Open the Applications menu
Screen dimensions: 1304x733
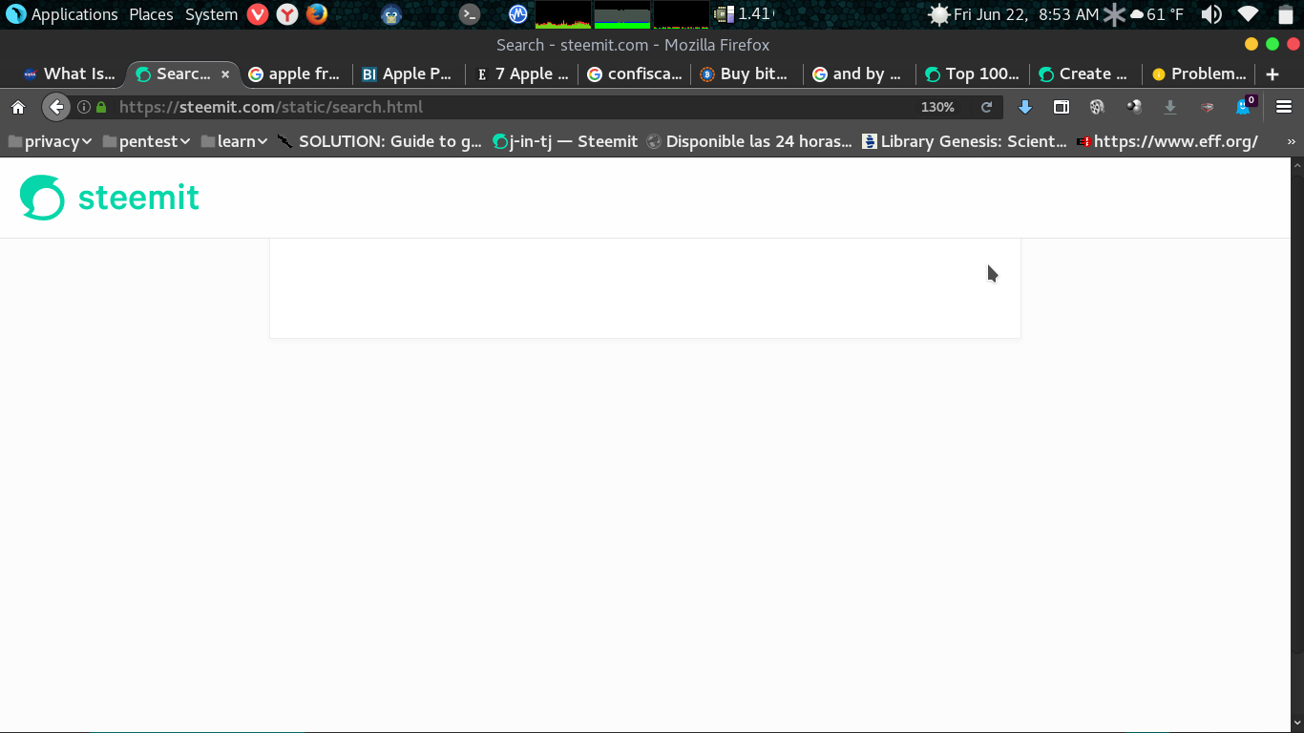(63, 14)
